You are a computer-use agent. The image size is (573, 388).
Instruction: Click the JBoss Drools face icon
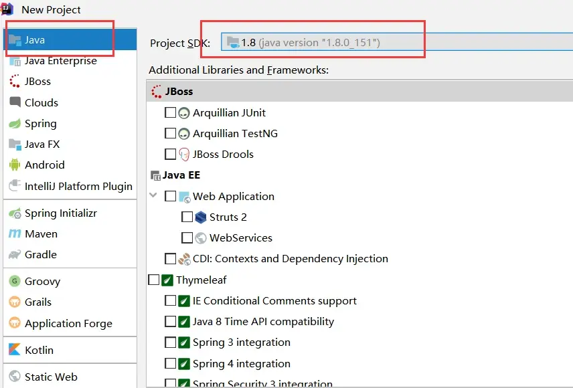184,155
